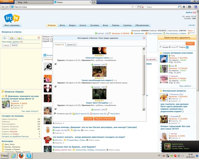Image resolution: width=199 pixels, height=159 pixels.
Task: Click the blue help icon near Ответы radio
Action: pyautogui.click(x=187, y=47)
